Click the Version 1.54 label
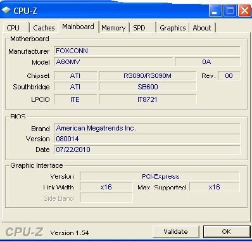The image size is (252, 242). (x=70, y=233)
